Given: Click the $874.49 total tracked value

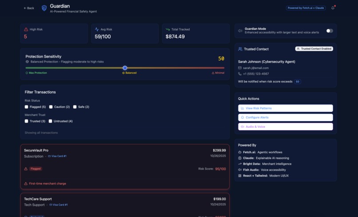Looking at the screenshot, I should [175, 36].
